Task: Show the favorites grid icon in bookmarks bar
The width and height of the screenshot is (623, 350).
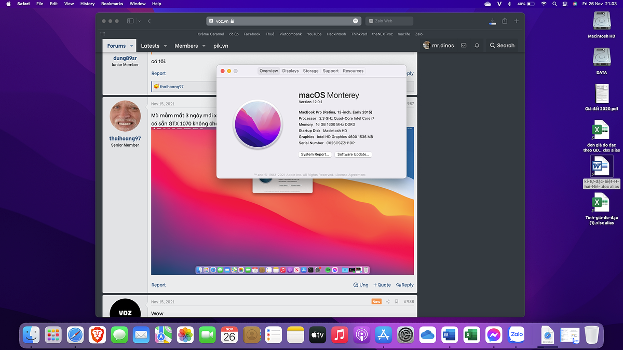Action: tap(102, 34)
